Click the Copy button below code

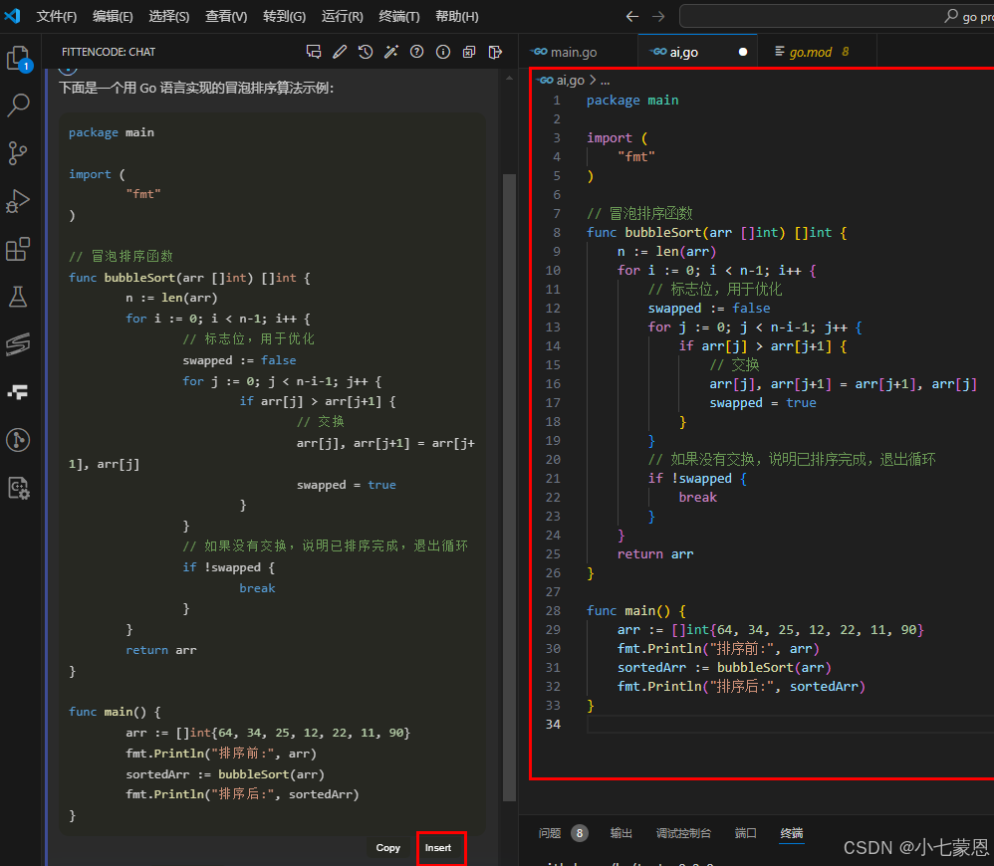(388, 848)
